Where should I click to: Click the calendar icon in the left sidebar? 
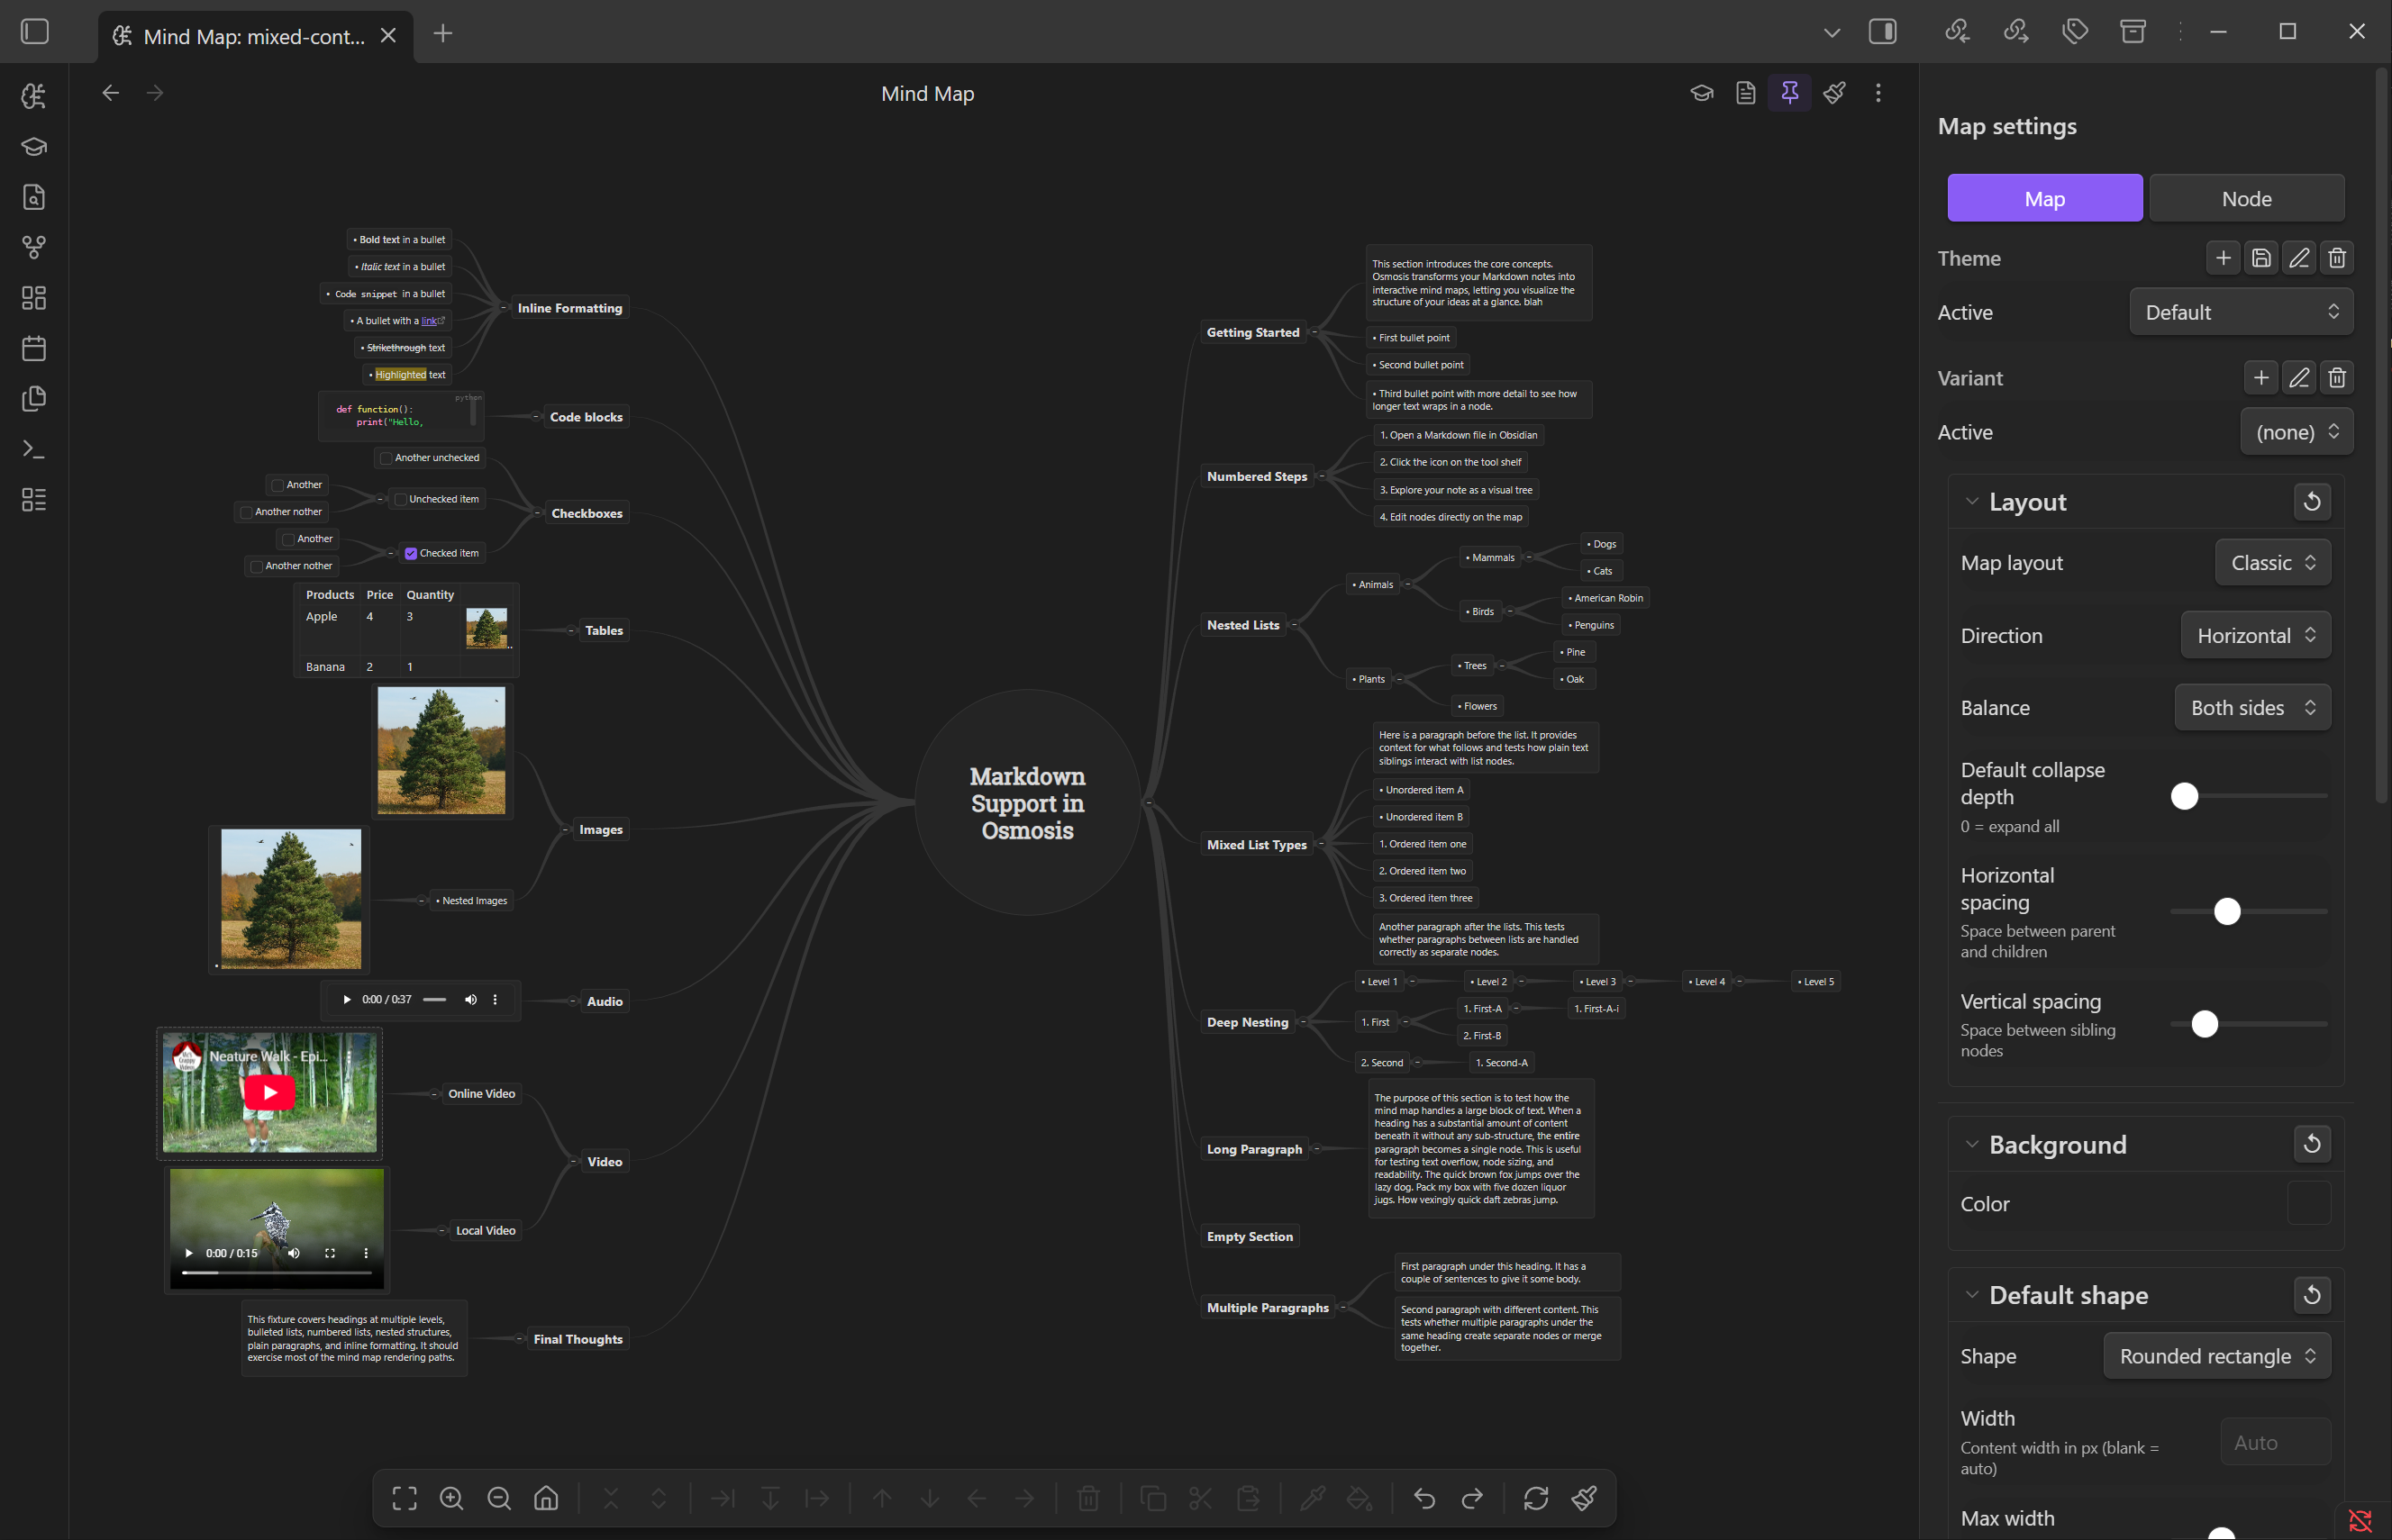pyautogui.click(x=33, y=347)
